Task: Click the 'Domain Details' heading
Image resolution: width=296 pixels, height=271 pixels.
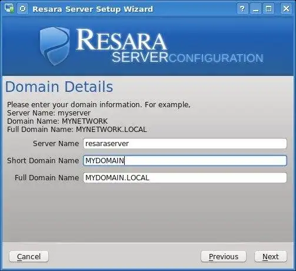Action: (59, 87)
